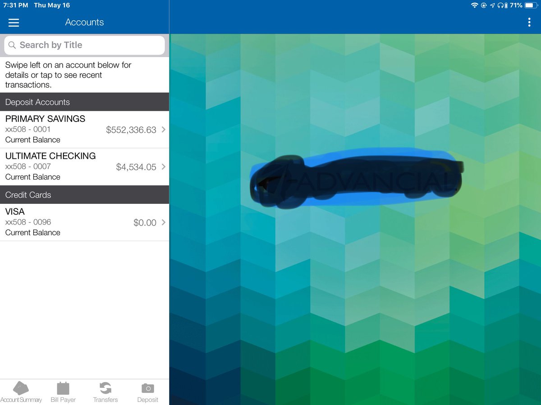Tap the $0.00 balance
The height and width of the screenshot is (405, 541).
pos(145,223)
